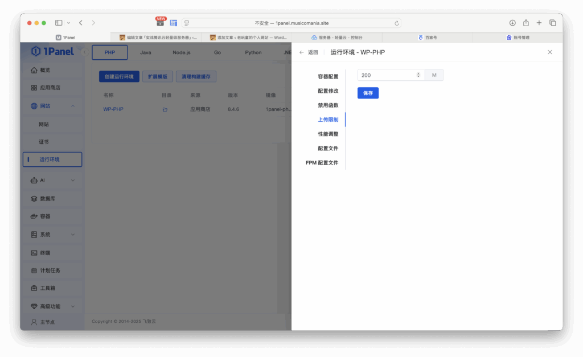Switch to the 性能调整 settings tab
This screenshot has height=357, width=583.
pyautogui.click(x=328, y=134)
